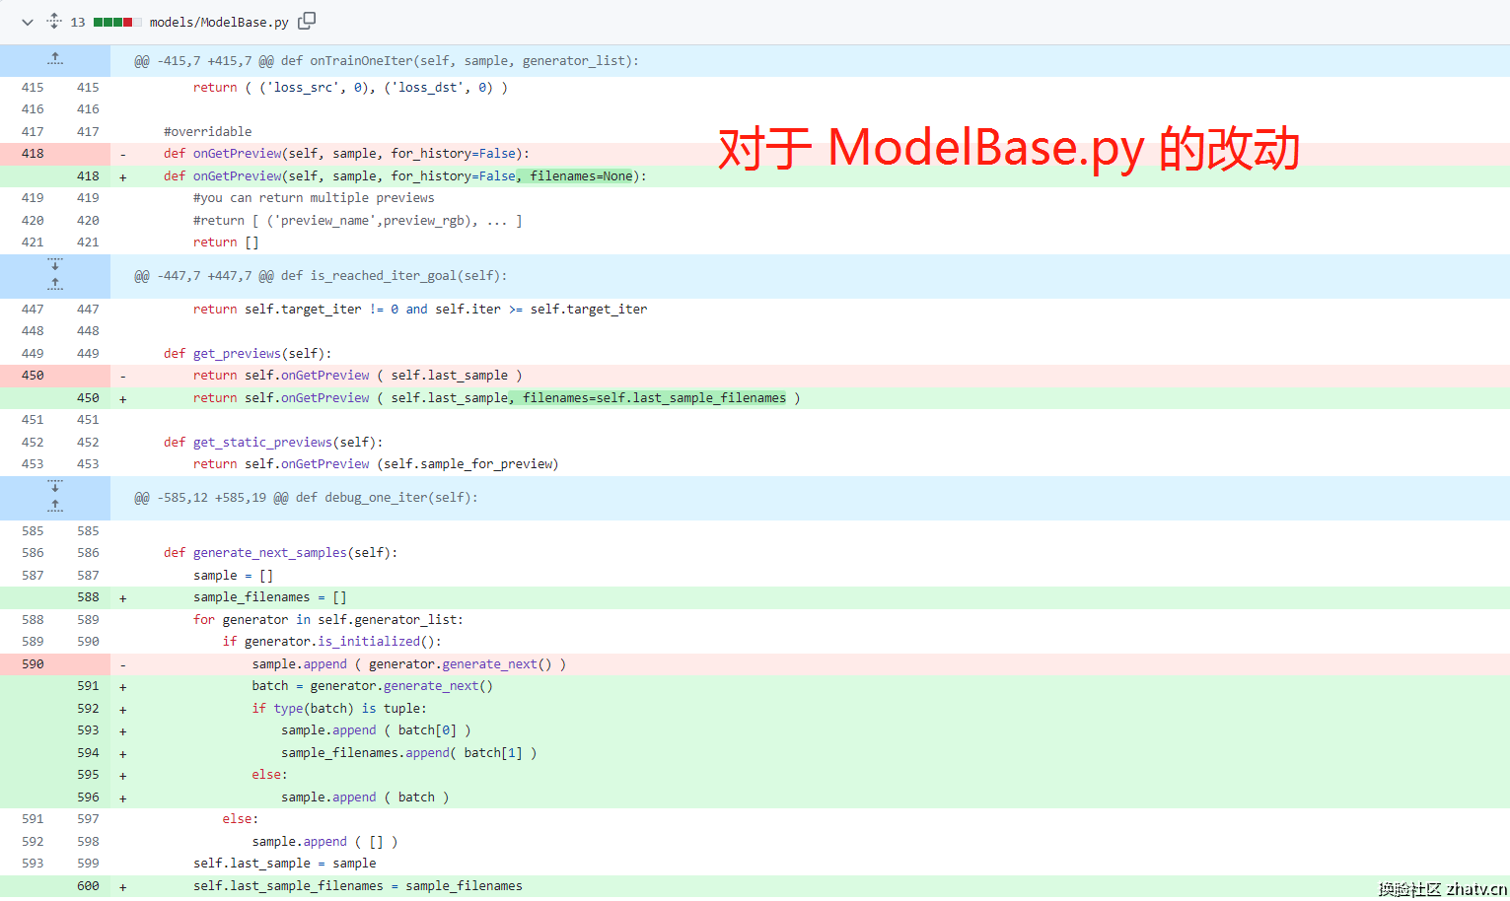
Task: Click 'def get_static_previews(self):' line
Action: (273, 443)
